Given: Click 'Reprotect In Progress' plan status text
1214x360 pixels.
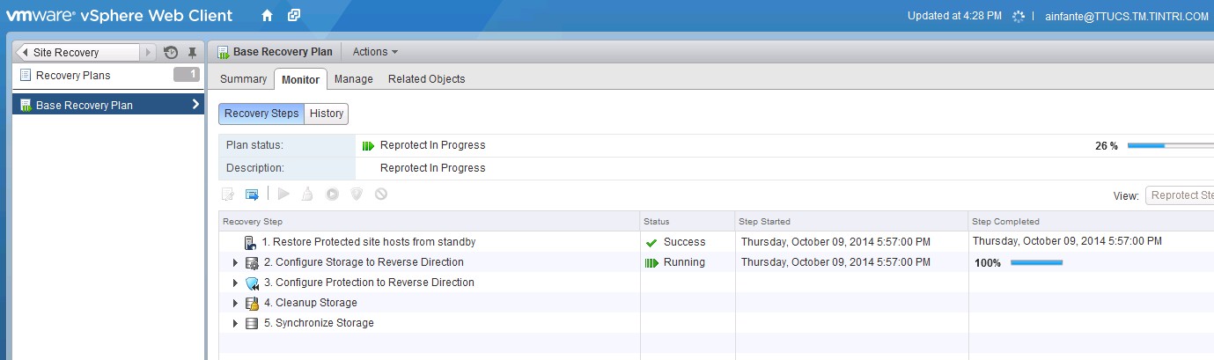Looking at the screenshot, I should [x=432, y=145].
